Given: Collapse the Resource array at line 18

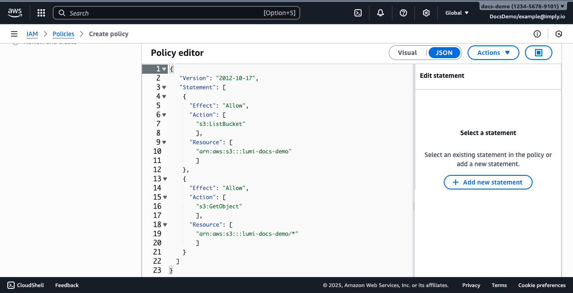Looking at the screenshot, I should point(165,225).
